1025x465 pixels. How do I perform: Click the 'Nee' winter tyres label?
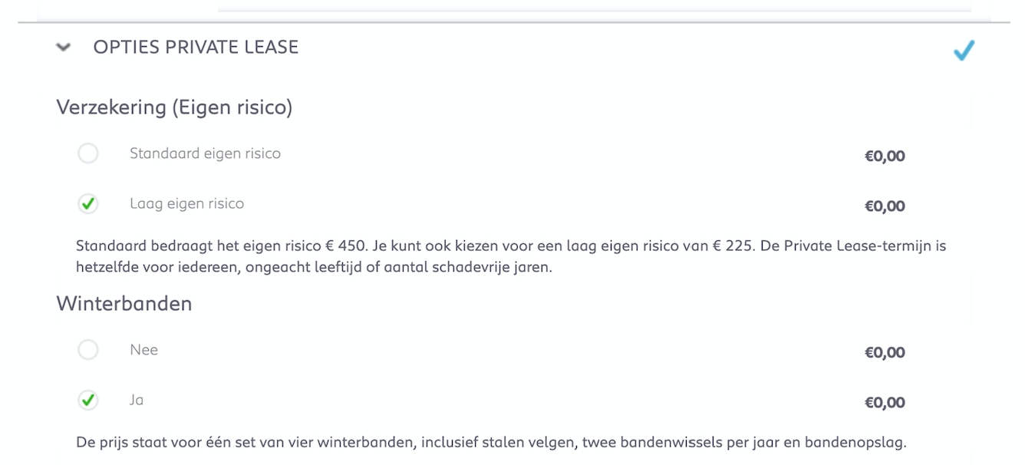coord(143,350)
